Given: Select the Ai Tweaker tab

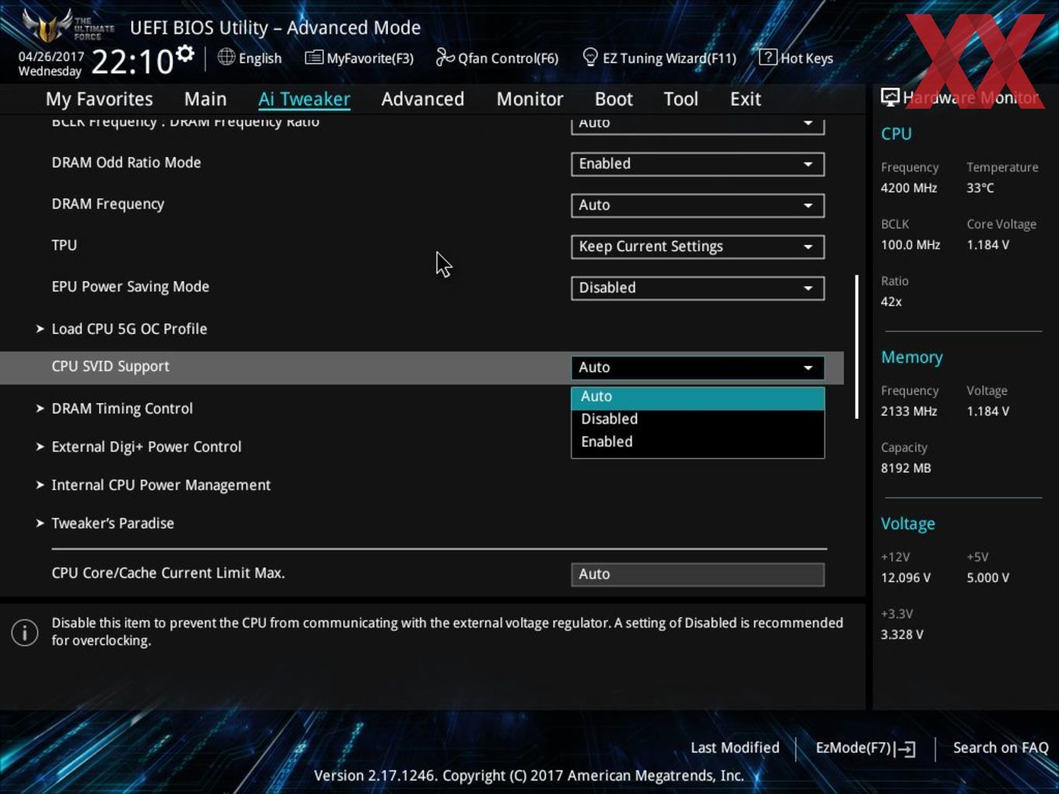Looking at the screenshot, I should click(x=304, y=99).
